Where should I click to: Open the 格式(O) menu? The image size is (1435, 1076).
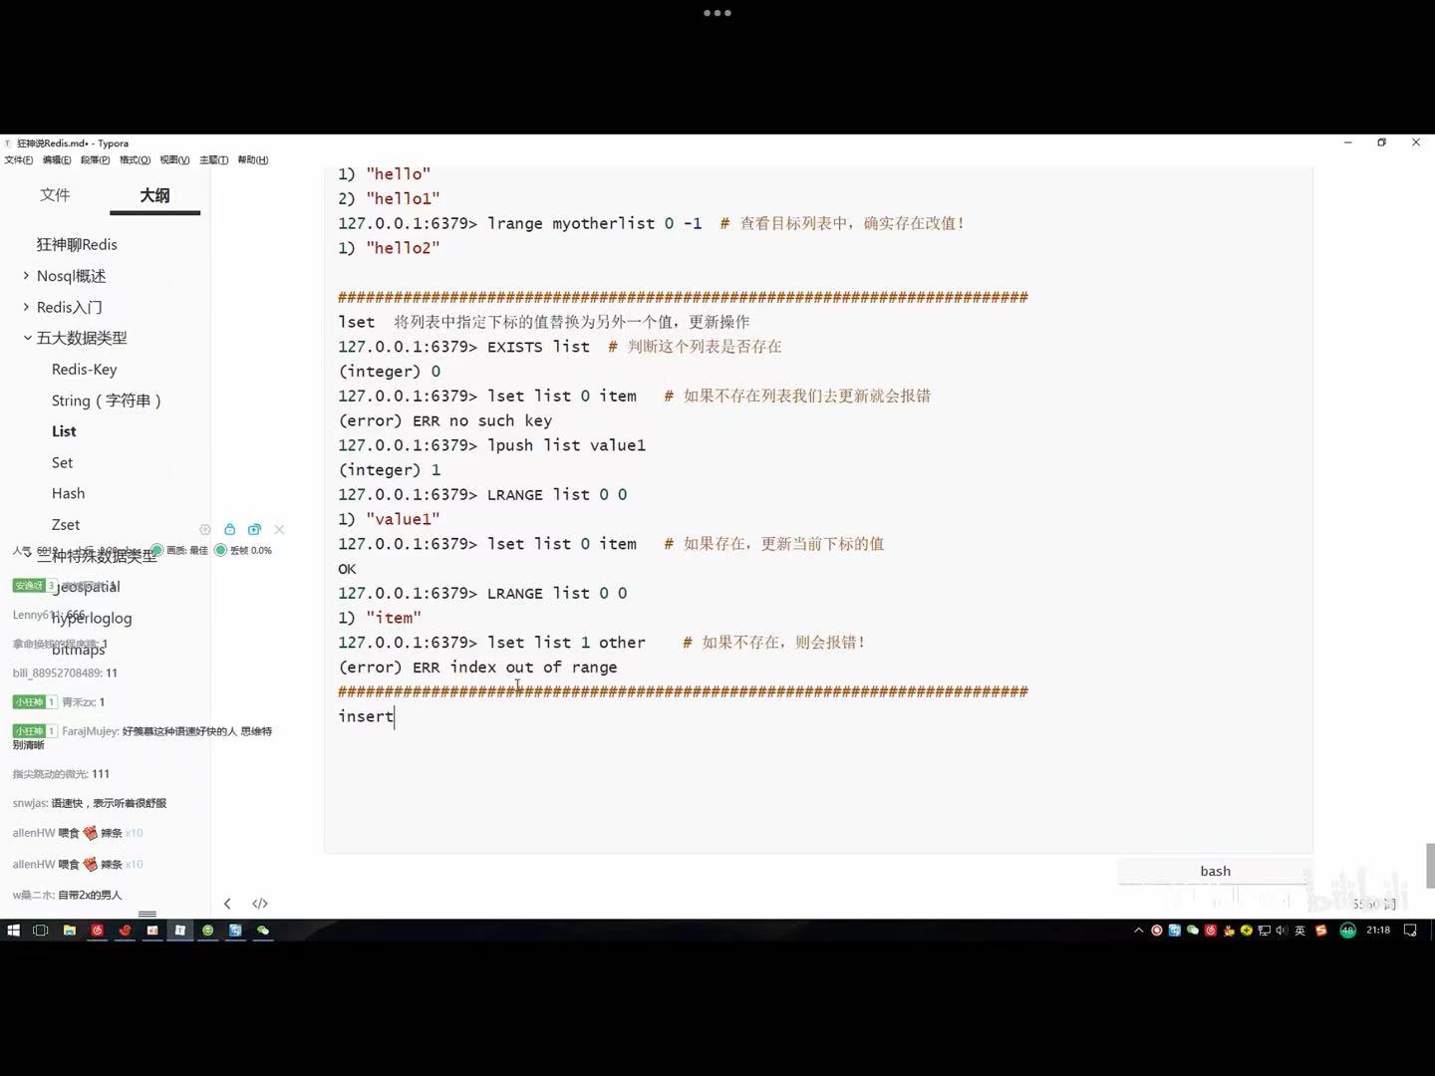[135, 160]
